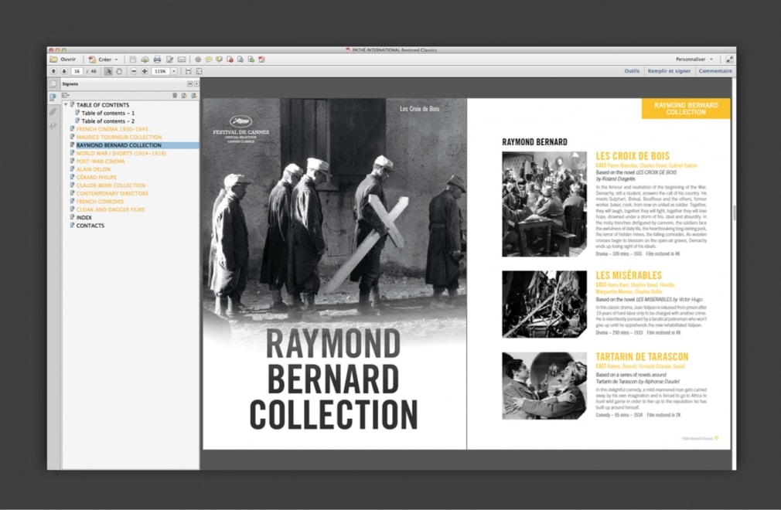The height and width of the screenshot is (510, 781).
Task: Click the Email document icon
Action: click(x=182, y=59)
